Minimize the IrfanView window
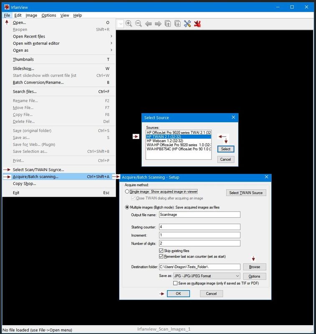316x334 pixels. click(x=278, y=7)
